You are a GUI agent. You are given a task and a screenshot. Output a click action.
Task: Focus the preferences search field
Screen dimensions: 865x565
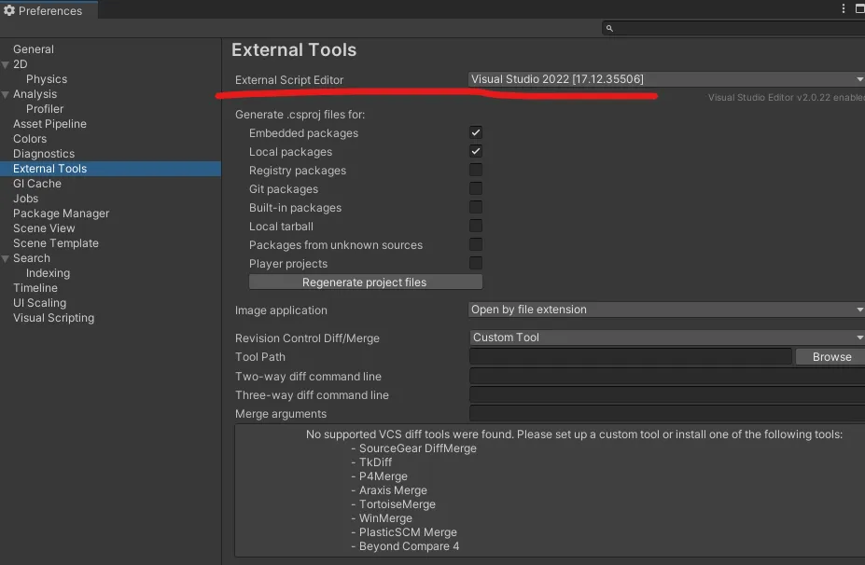pos(733,28)
